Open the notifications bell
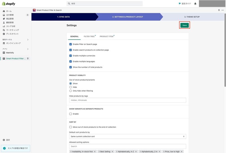Image resolution: width=226 pixels, height=153 pixels. [195, 4]
